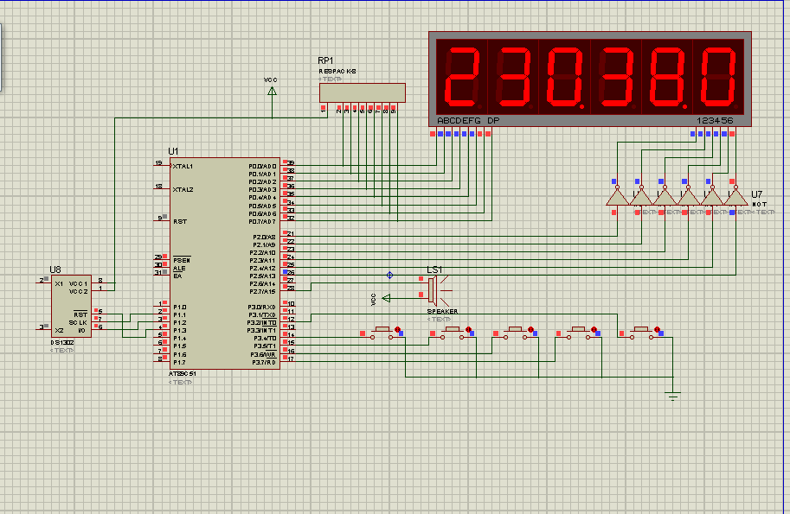Click the ground terminal symbol
Image resolution: width=790 pixels, height=514 pixels.
pyautogui.click(x=672, y=396)
